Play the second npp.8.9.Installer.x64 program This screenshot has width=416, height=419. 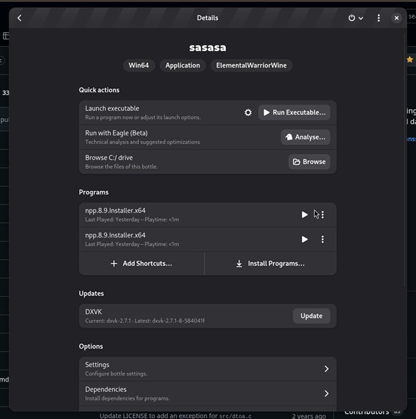click(304, 239)
